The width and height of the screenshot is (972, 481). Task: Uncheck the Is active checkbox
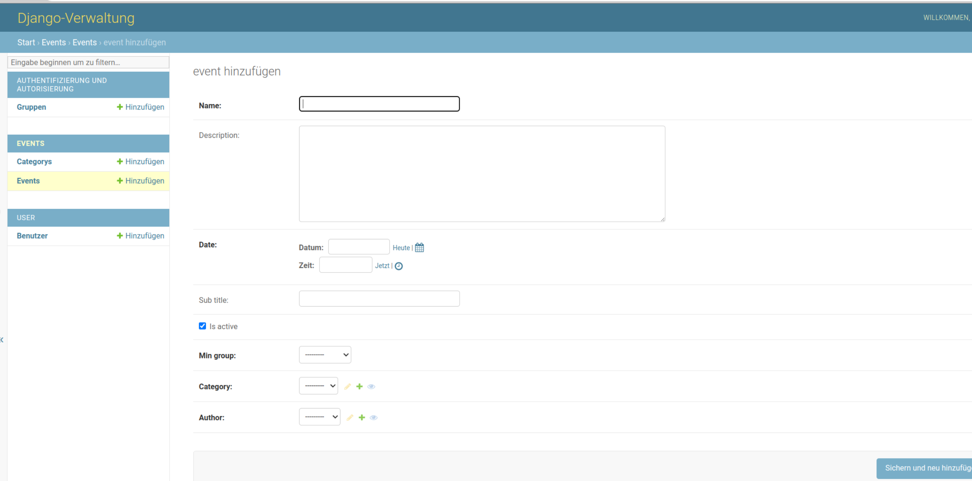202,326
